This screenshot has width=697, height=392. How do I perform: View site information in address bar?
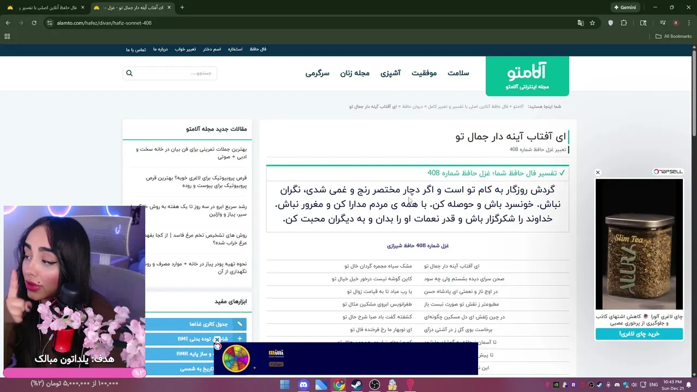[50, 23]
